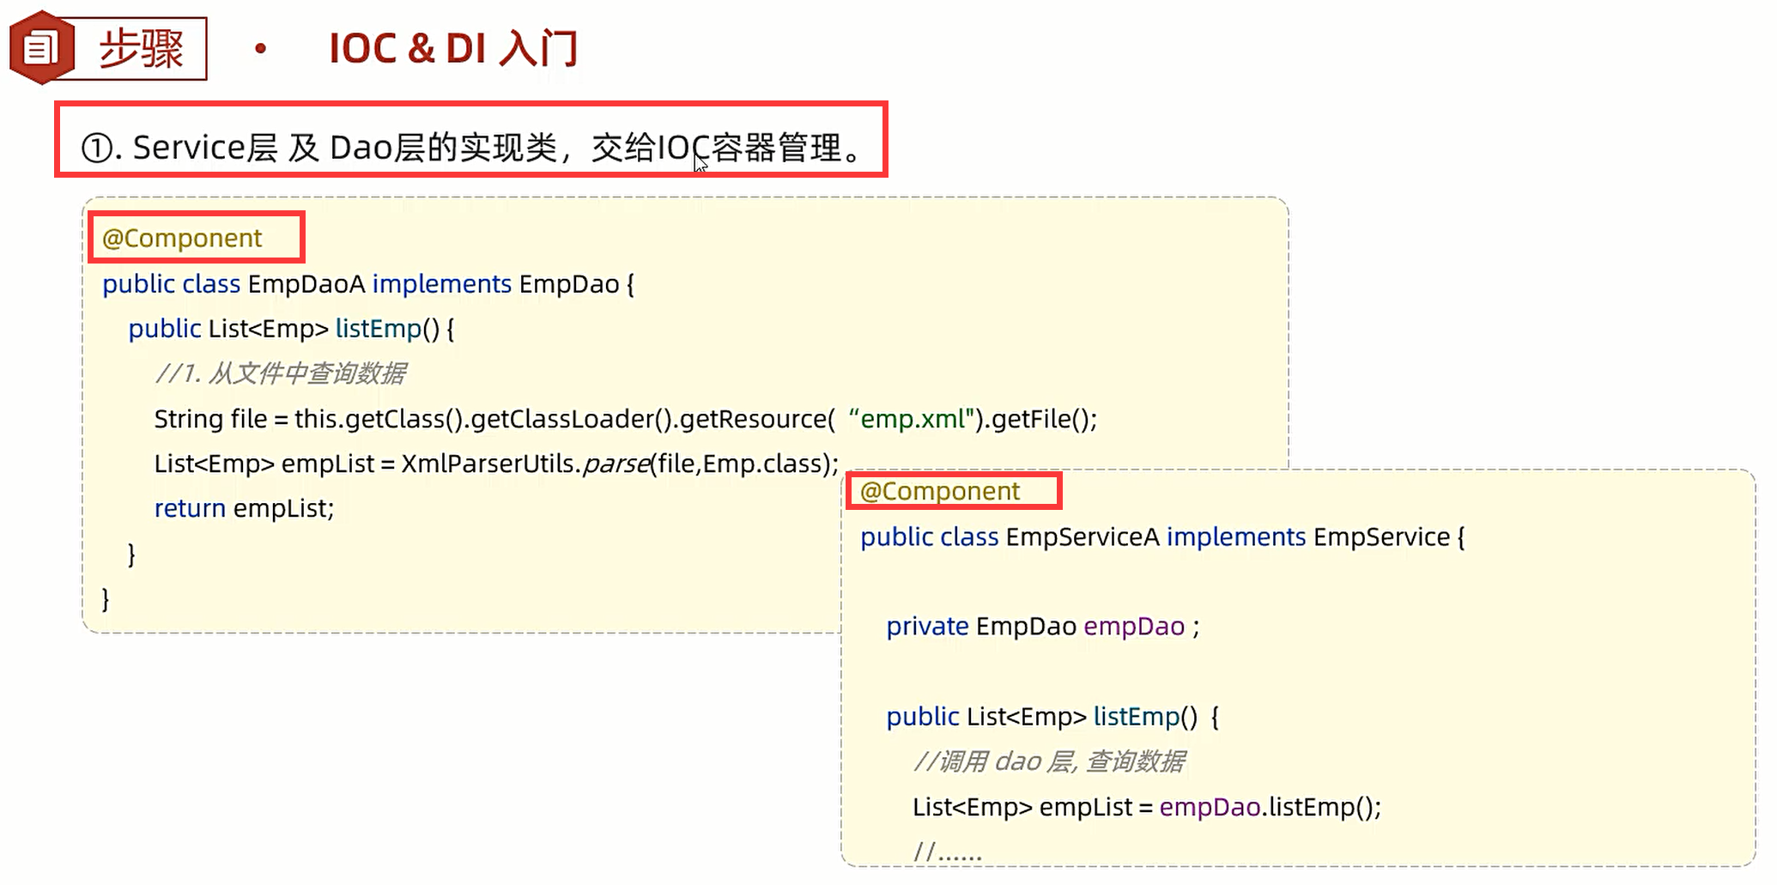Click the EmpServiceA class declaration line
Image resolution: width=1777 pixels, height=885 pixels.
[1162, 537]
